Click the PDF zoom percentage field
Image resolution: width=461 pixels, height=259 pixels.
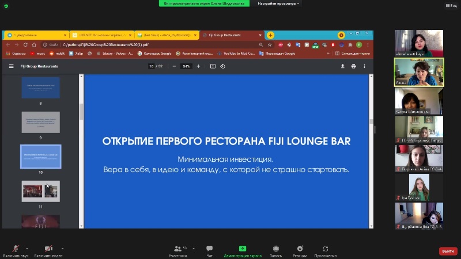pos(186,66)
